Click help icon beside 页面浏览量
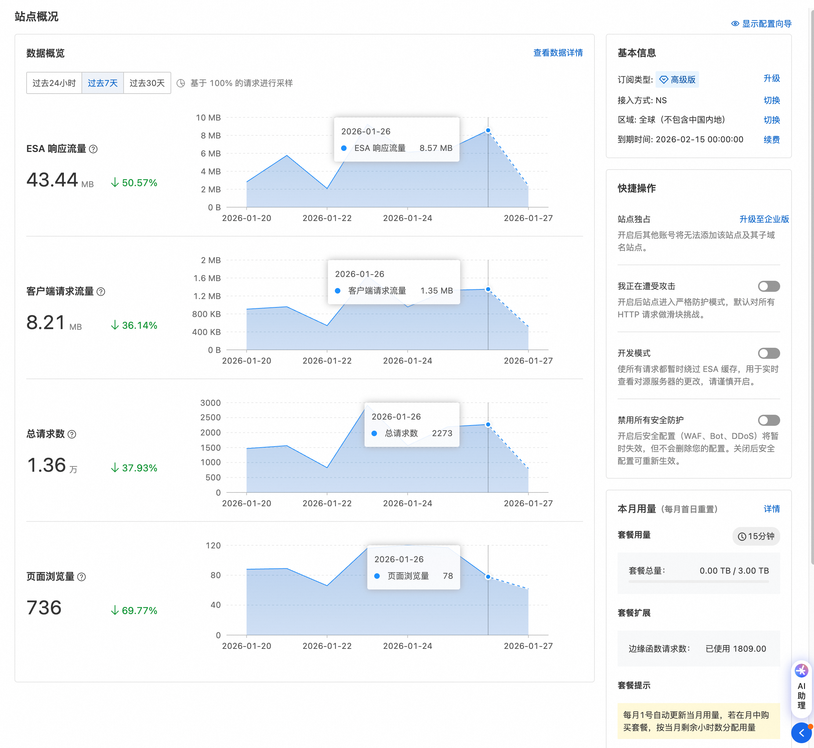814x748 pixels. click(x=82, y=577)
